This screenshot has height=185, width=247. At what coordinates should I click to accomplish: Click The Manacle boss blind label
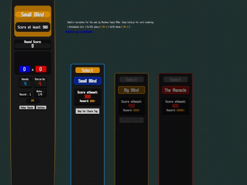[x=175, y=90]
